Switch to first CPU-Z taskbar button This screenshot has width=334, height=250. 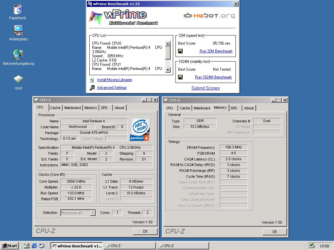(130, 246)
